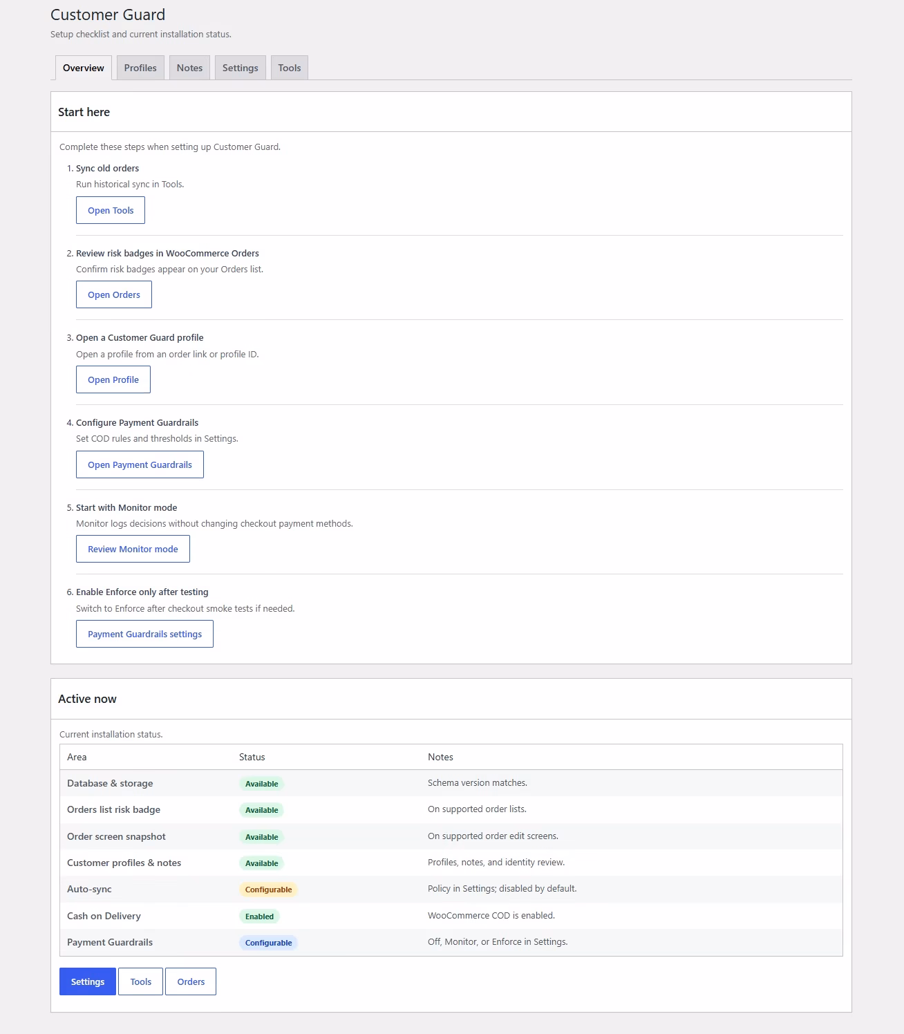Open the Tools tab
Viewport: 904px width, 1034px height.
coord(289,68)
